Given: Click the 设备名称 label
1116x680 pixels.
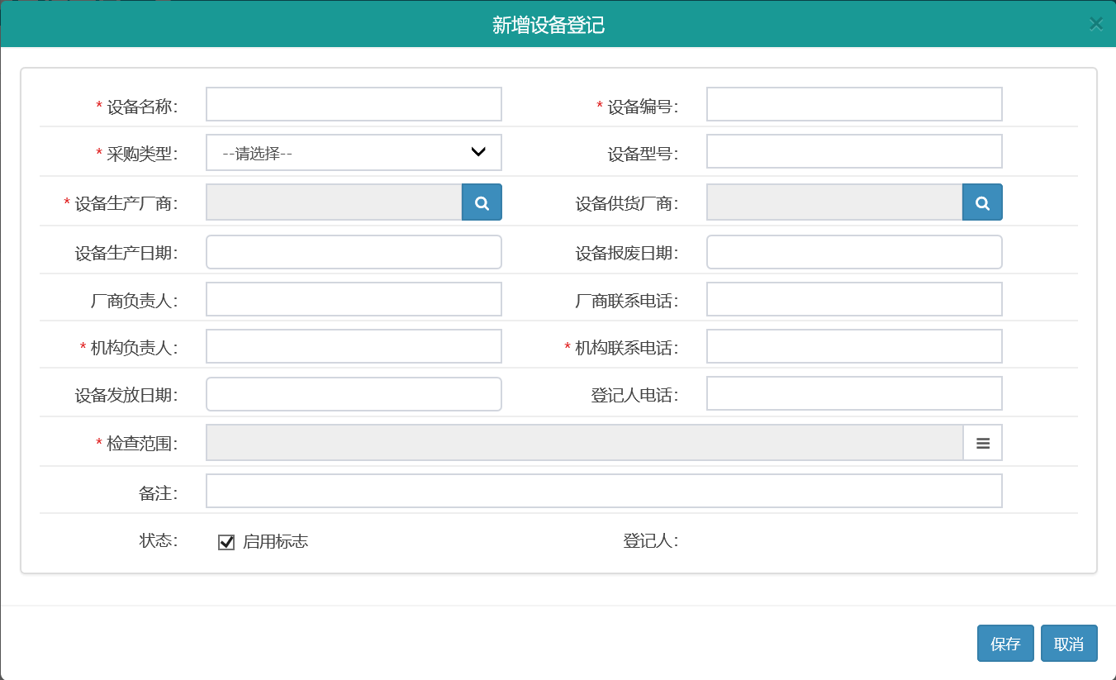Looking at the screenshot, I should click(x=142, y=107).
